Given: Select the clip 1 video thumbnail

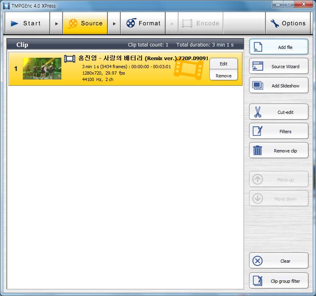Looking at the screenshot, I should point(42,69).
